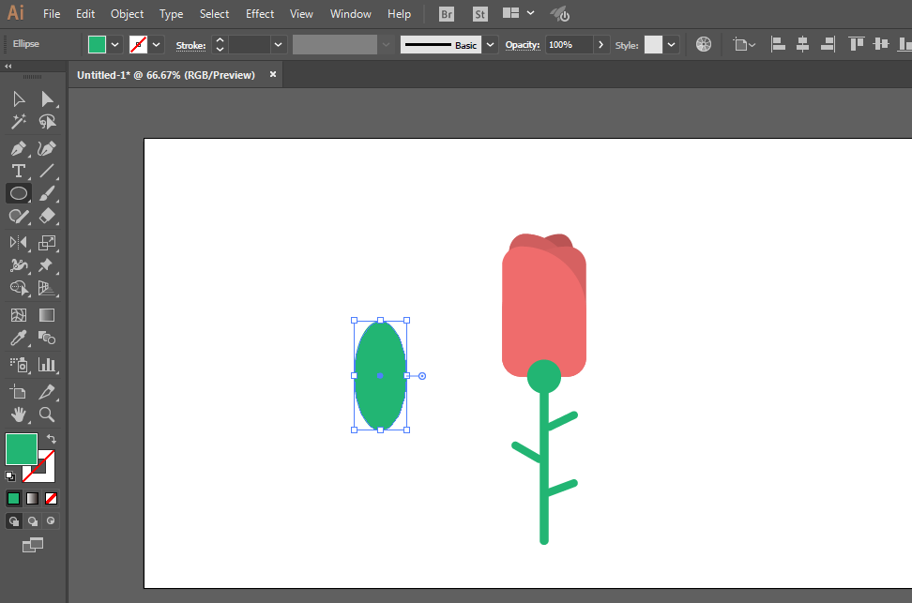This screenshot has width=912, height=603.
Task: Click the green fill swatch in toolbox
Action: 22,449
